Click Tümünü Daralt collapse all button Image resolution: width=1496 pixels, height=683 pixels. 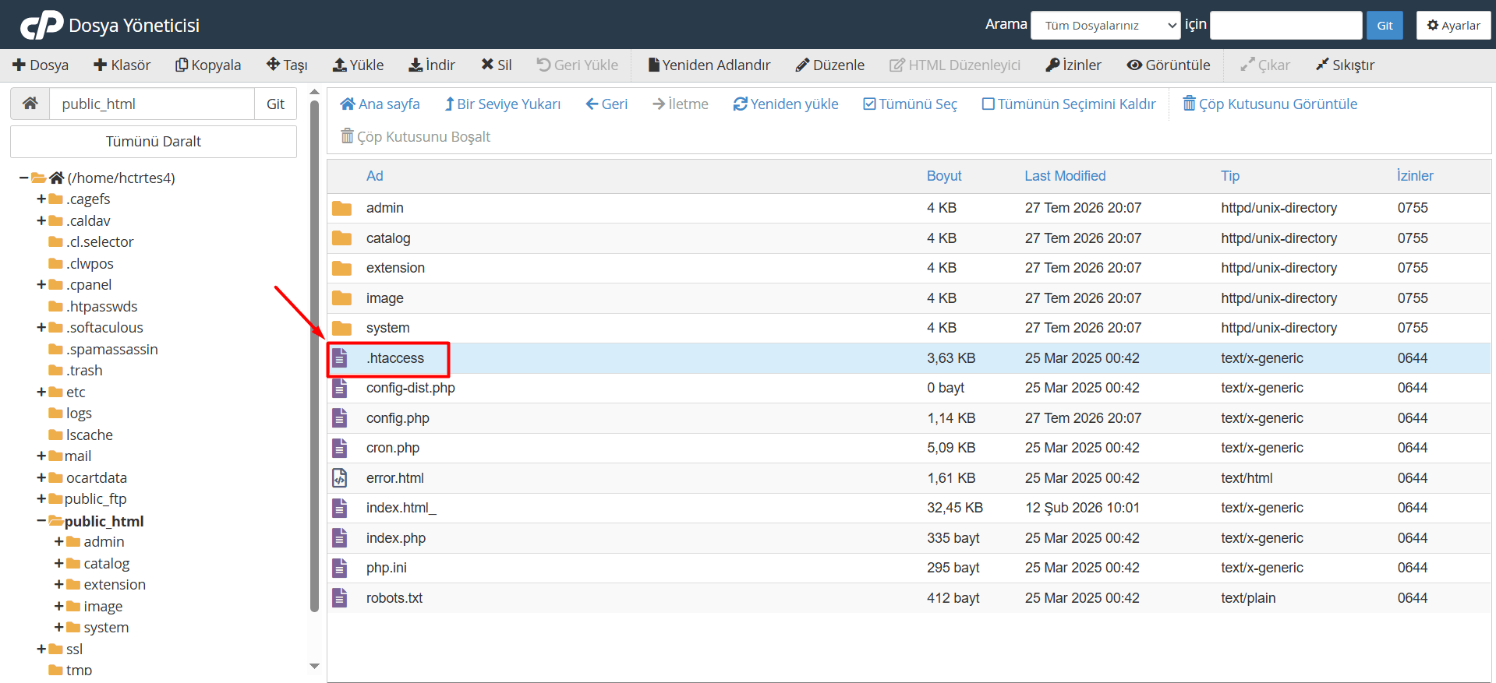(154, 141)
